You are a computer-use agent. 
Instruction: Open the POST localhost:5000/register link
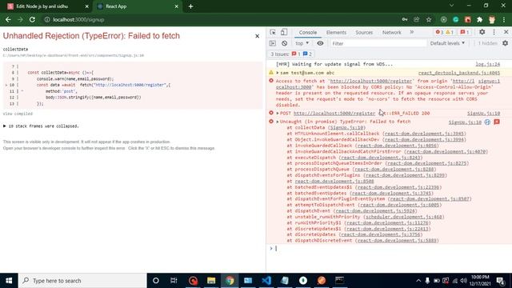[334, 113]
